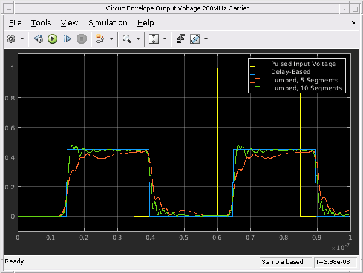Screen dimensions: 363x273
Task: Click the Step Back button
Action: [39, 39]
